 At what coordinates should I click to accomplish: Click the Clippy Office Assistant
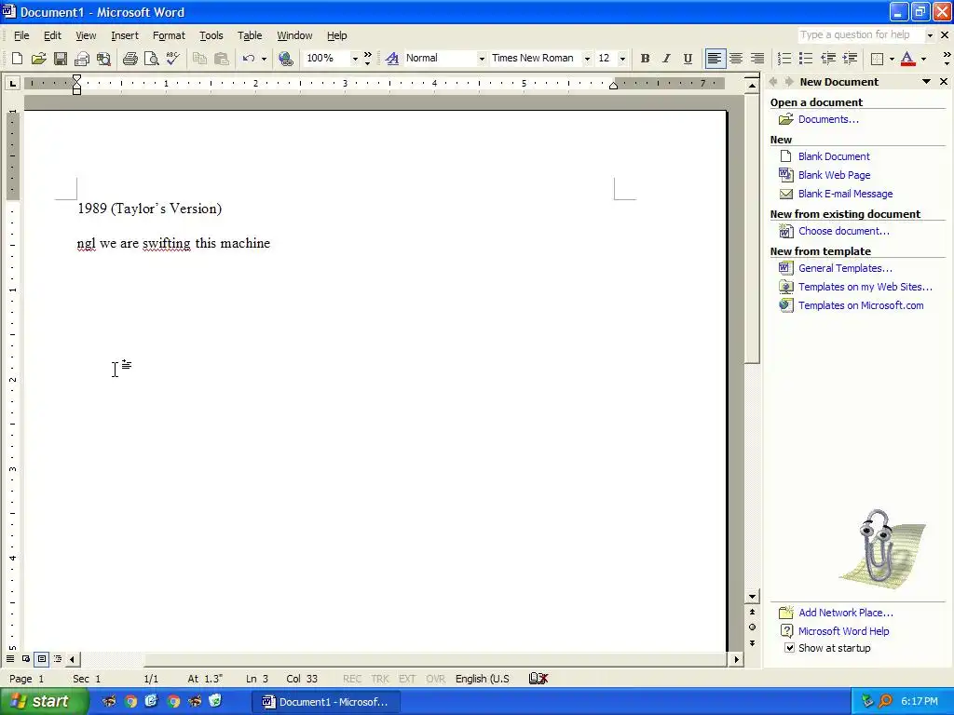(x=881, y=547)
